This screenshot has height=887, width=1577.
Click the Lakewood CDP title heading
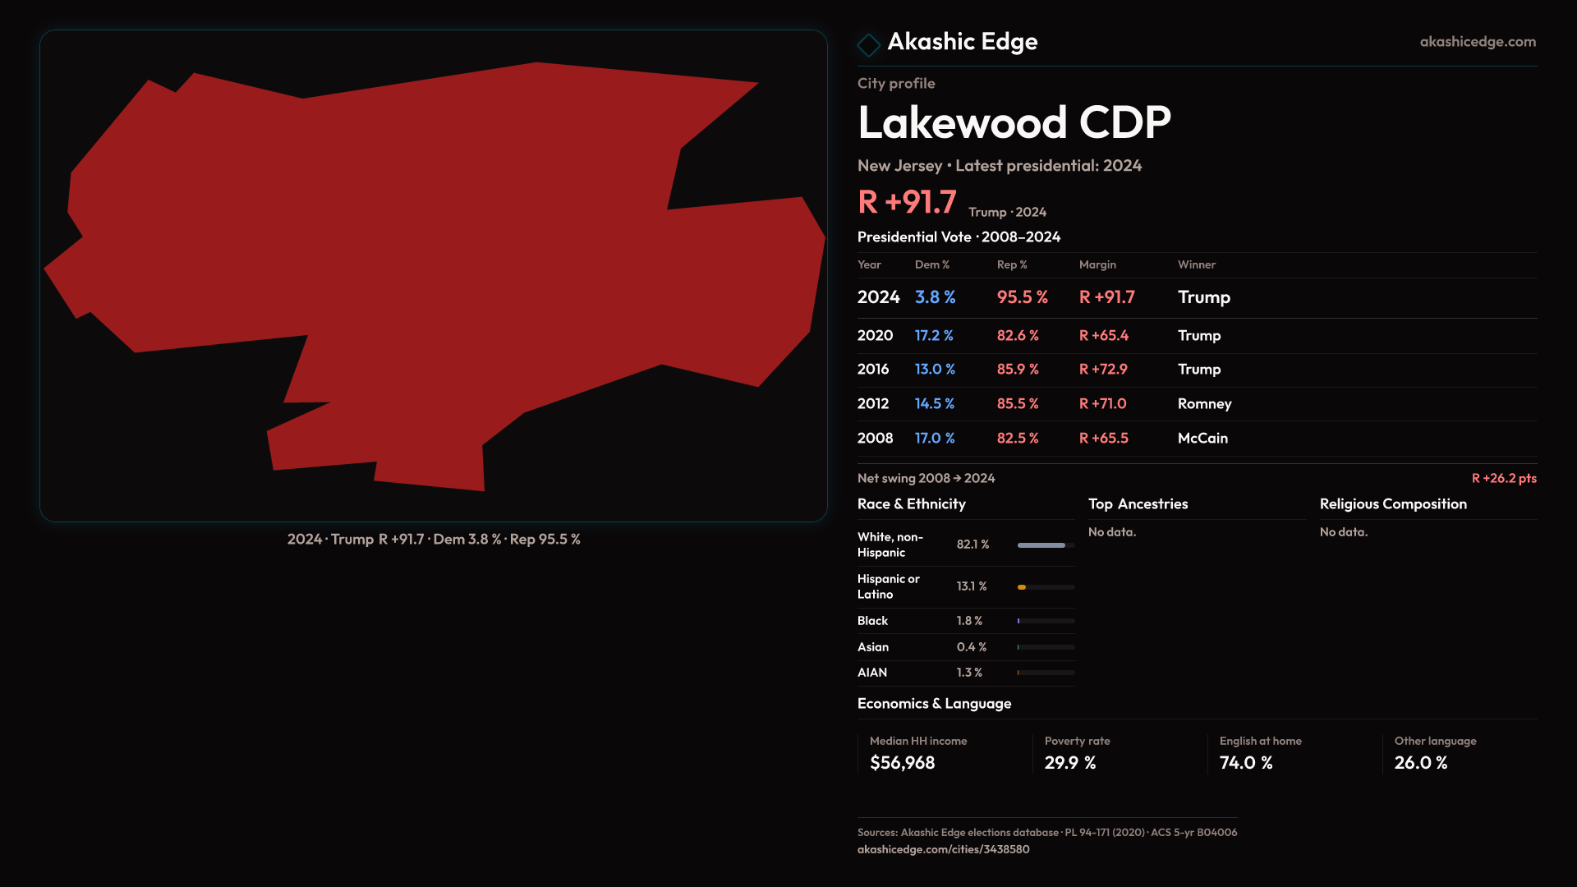[x=1014, y=122]
